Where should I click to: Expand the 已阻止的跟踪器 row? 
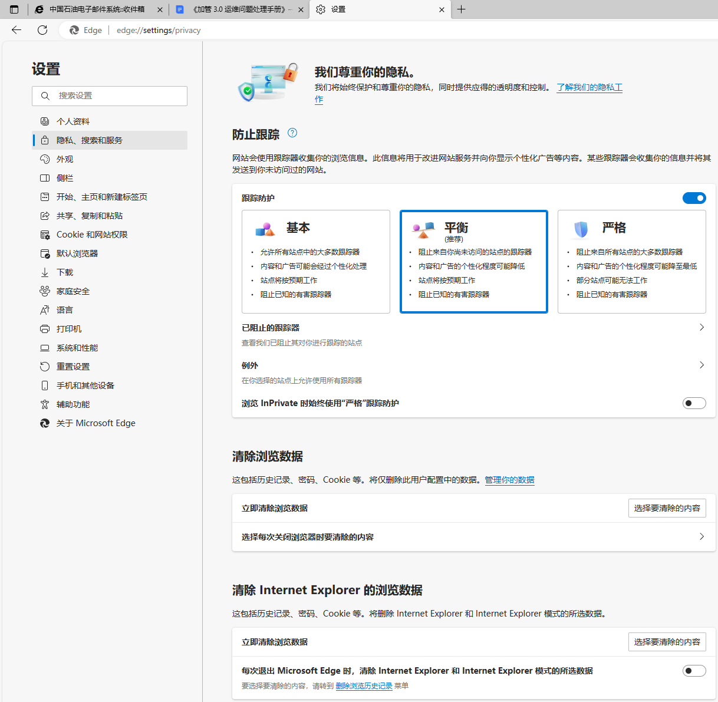click(x=701, y=328)
